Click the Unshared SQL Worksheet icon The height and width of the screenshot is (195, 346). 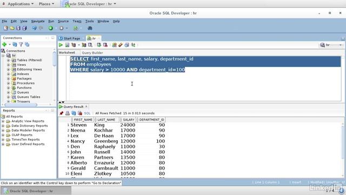tap(114, 45)
